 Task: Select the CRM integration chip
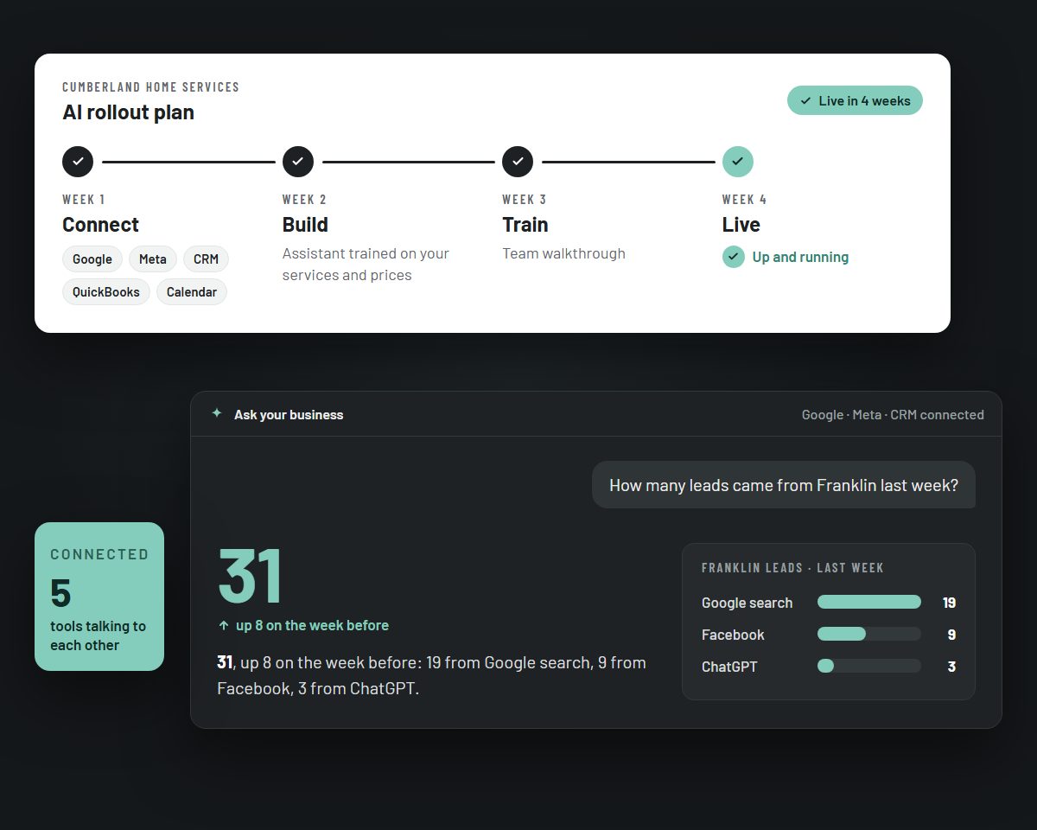[x=206, y=259]
